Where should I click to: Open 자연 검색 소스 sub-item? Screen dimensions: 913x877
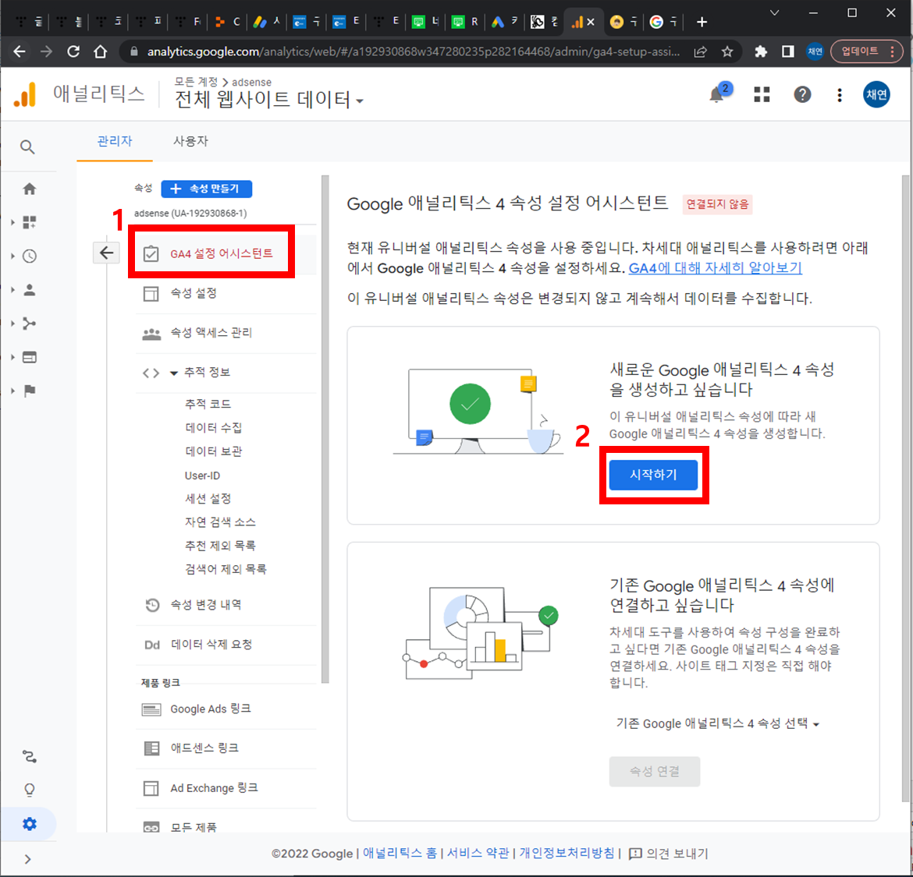[x=220, y=522]
